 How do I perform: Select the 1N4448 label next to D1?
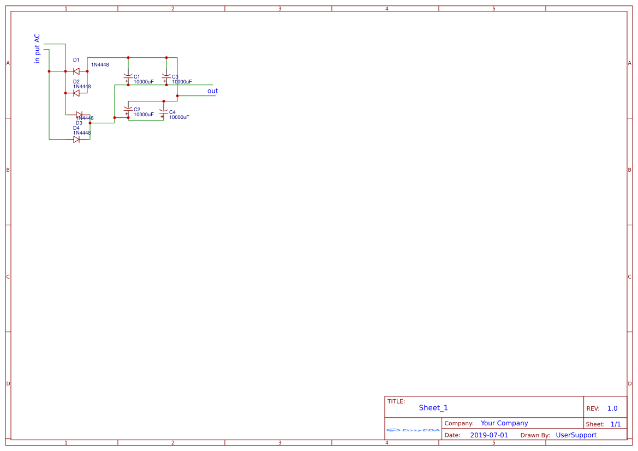(100, 65)
